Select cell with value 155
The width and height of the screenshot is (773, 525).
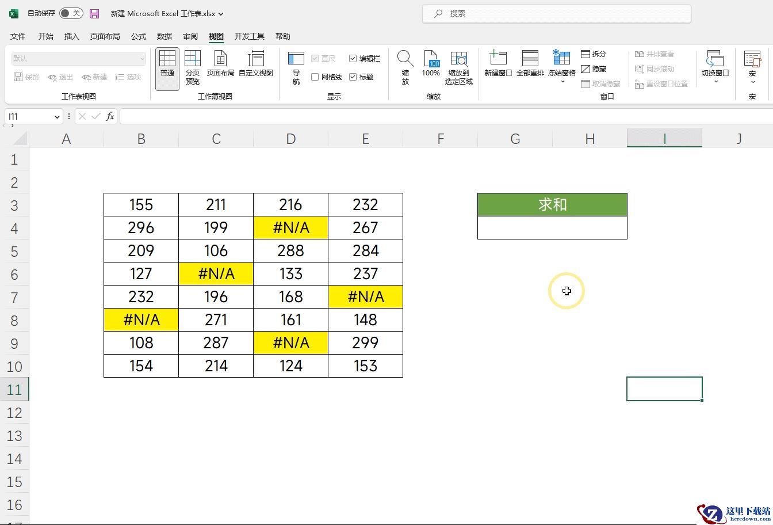pos(141,205)
